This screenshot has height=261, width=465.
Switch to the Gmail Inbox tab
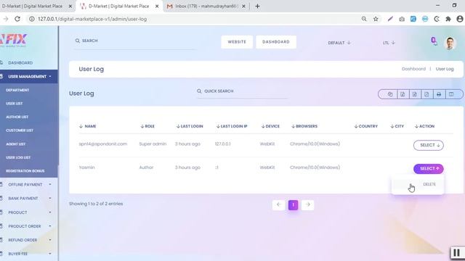pyautogui.click(x=206, y=6)
